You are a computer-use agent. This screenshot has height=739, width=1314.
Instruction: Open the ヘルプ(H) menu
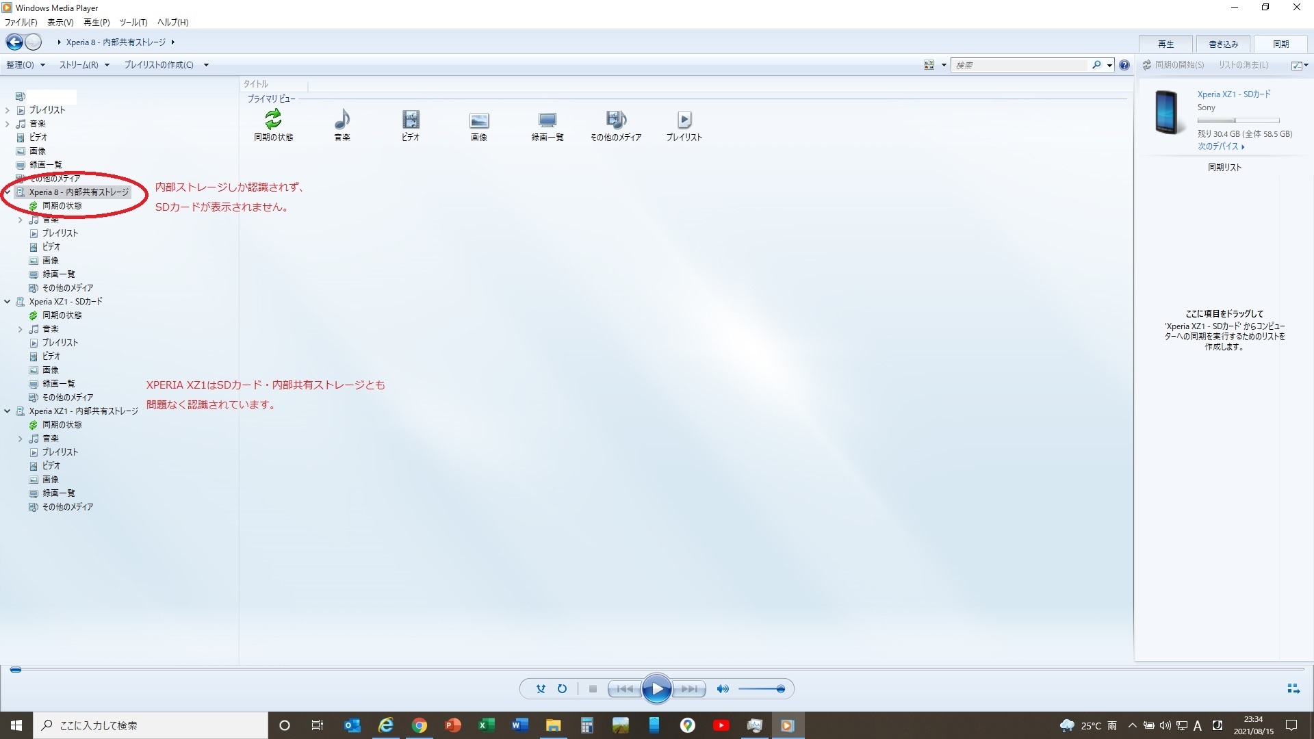[x=173, y=23]
